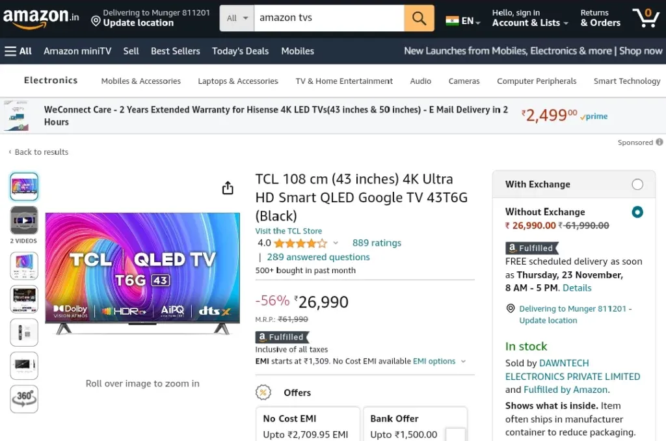Open Today's Deals in navigation bar

pos(241,51)
